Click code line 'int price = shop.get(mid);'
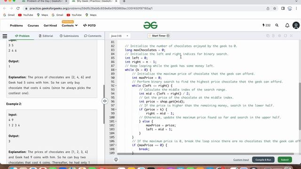Viewport: 301px width, 169px height. click(x=162, y=101)
